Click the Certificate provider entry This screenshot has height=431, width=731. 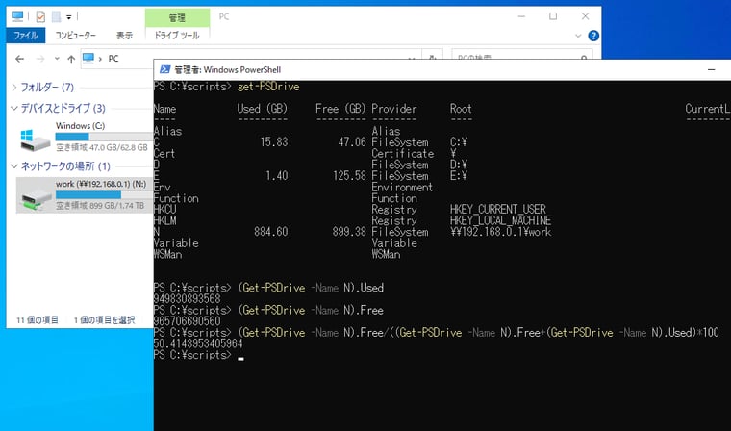pos(403,154)
